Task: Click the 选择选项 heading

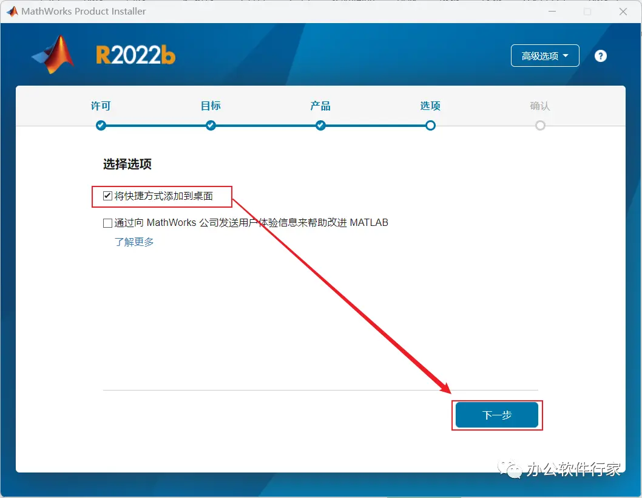Action: 127,164
